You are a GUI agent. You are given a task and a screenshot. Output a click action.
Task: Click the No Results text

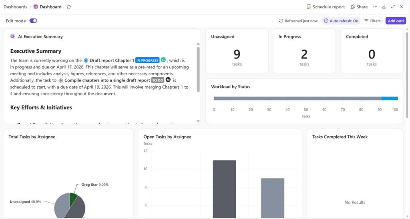(355, 202)
